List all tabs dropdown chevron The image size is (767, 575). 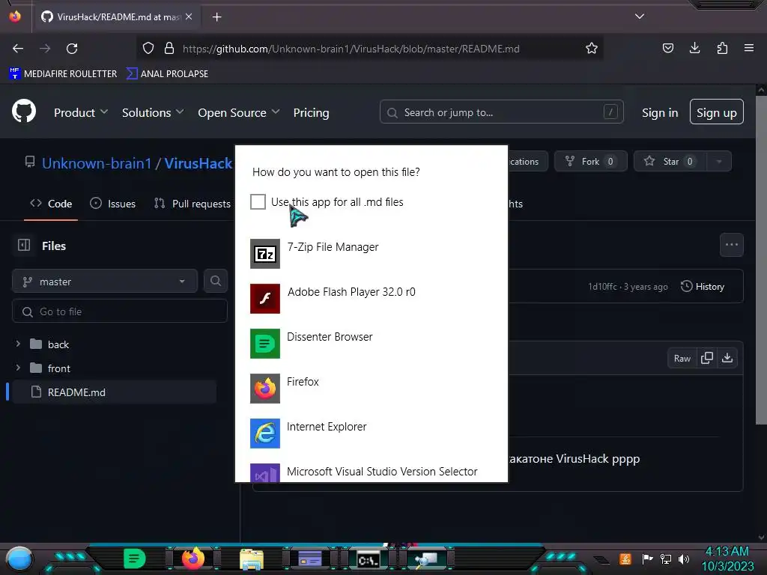tap(640, 16)
